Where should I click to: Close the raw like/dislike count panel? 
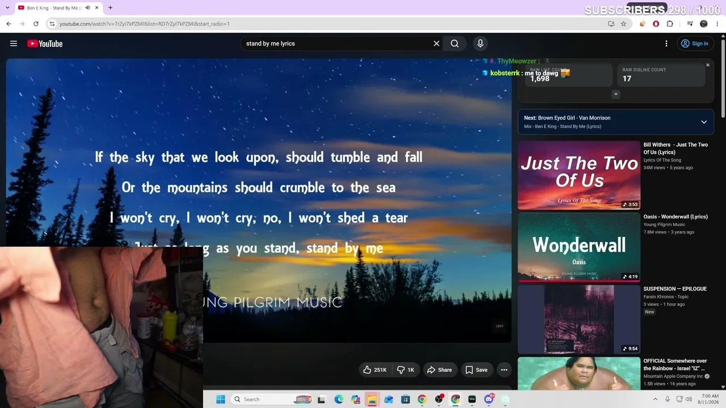708,65
